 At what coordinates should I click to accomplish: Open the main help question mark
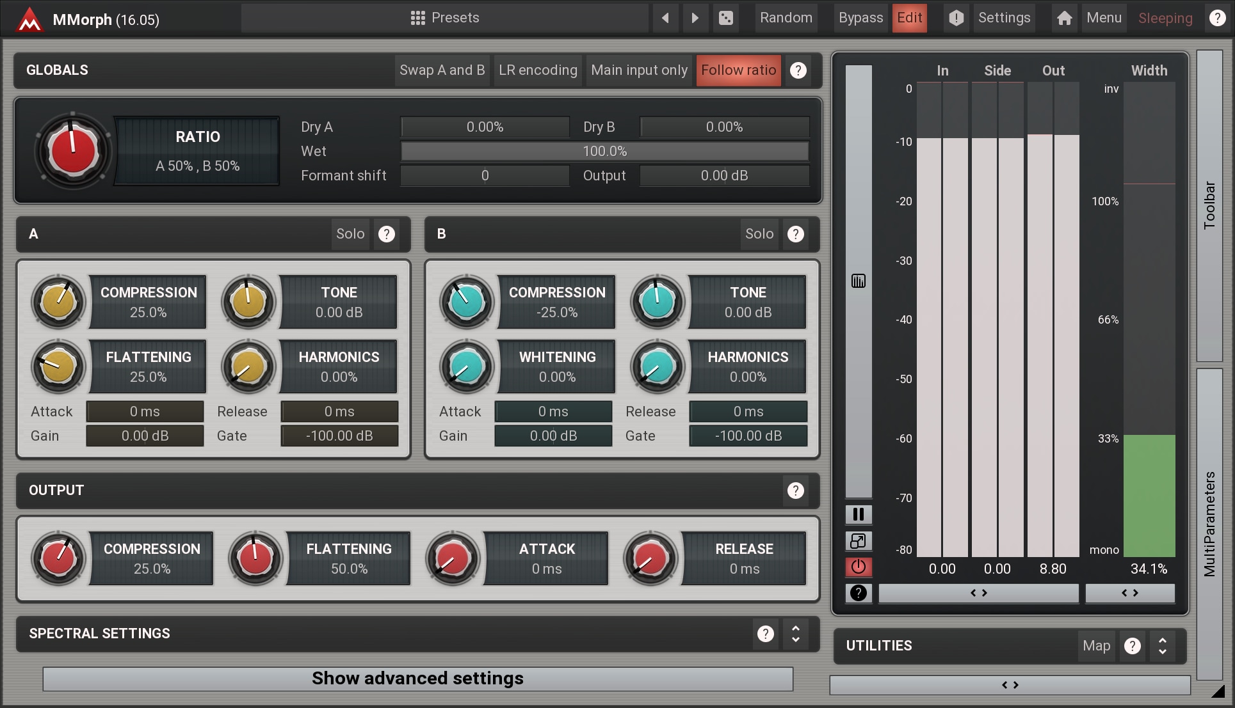click(x=1217, y=18)
